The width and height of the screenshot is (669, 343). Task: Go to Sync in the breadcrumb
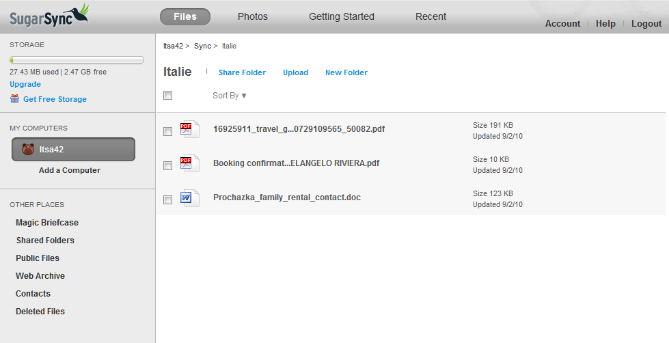[203, 46]
